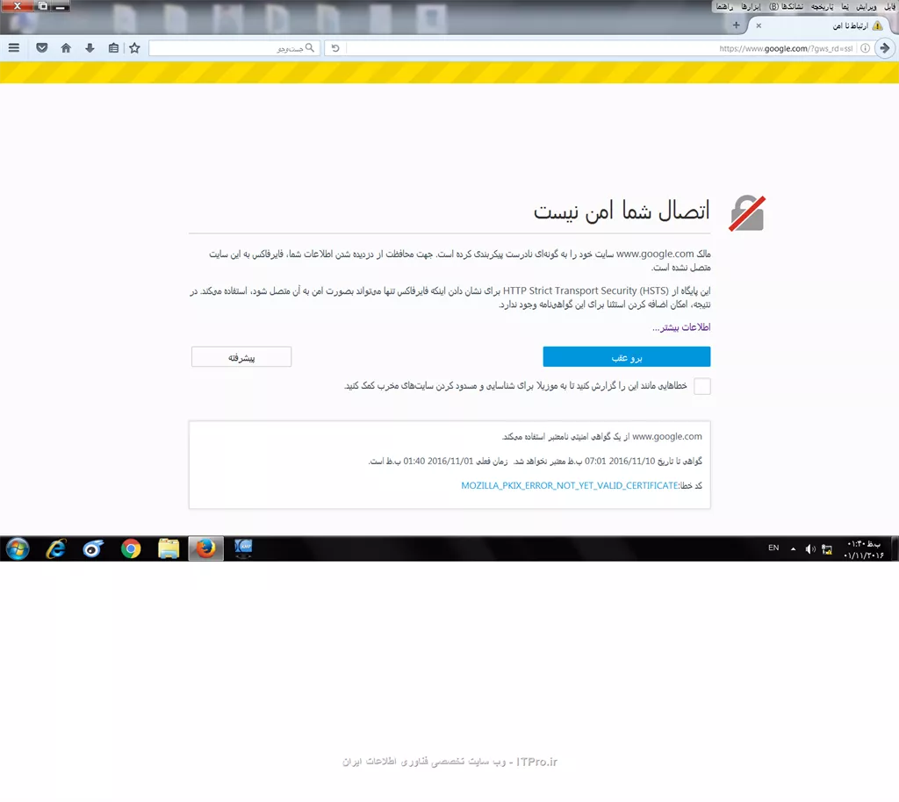899x802 pixels.
Task: Open the 'فایل' menu
Action: [x=889, y=6]
